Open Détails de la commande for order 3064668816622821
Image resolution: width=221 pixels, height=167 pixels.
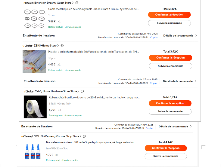coord(180,35)
